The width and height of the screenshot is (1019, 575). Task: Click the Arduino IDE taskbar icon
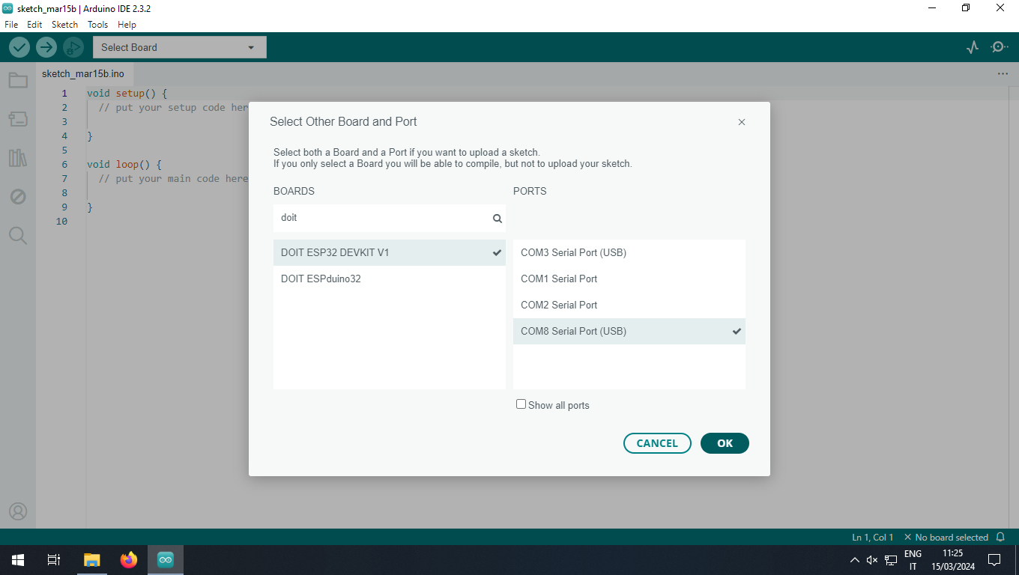pos(166,560)
